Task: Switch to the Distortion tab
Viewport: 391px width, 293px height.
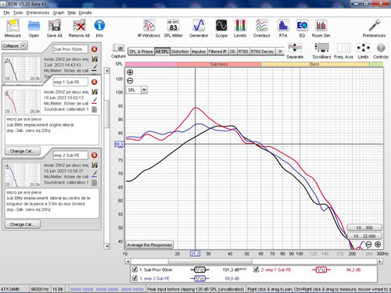Action: (x=180, y=52)
